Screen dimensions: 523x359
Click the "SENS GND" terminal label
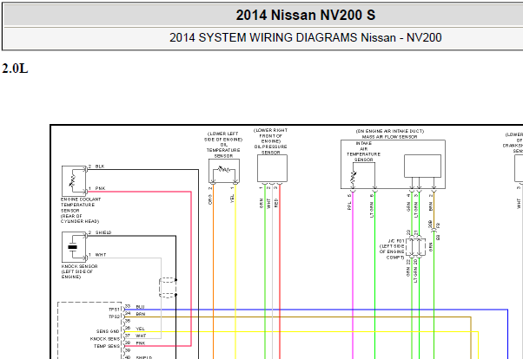point(108,331)
